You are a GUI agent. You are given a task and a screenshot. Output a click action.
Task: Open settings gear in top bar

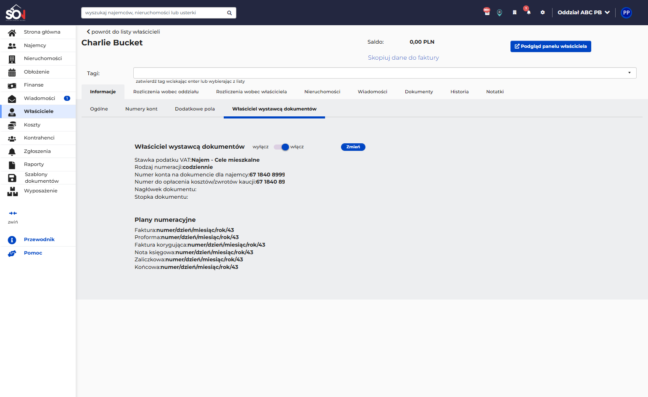(x=543, y=13)
